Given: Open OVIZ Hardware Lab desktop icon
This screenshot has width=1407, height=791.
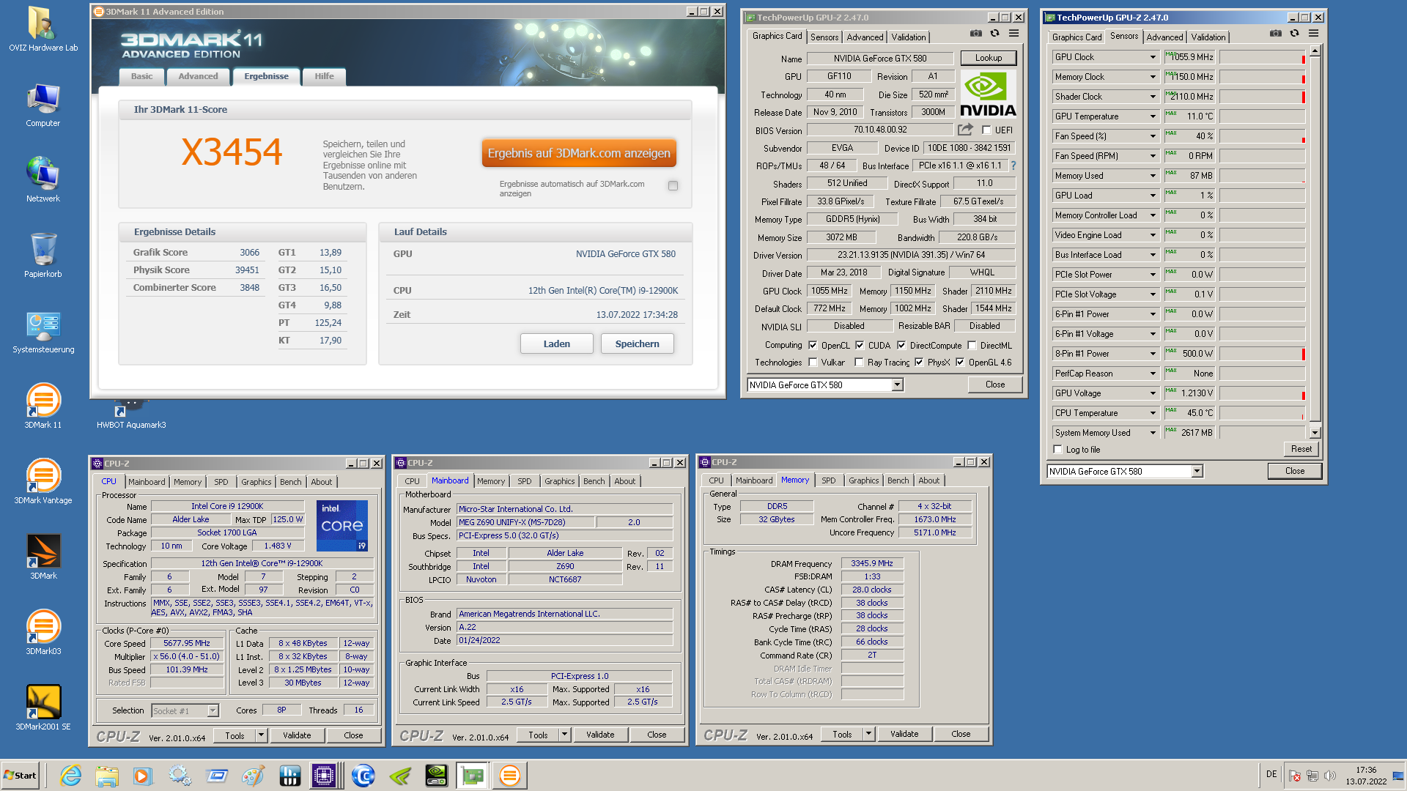Looking at the screenshot, I should (x=43, y=29).
